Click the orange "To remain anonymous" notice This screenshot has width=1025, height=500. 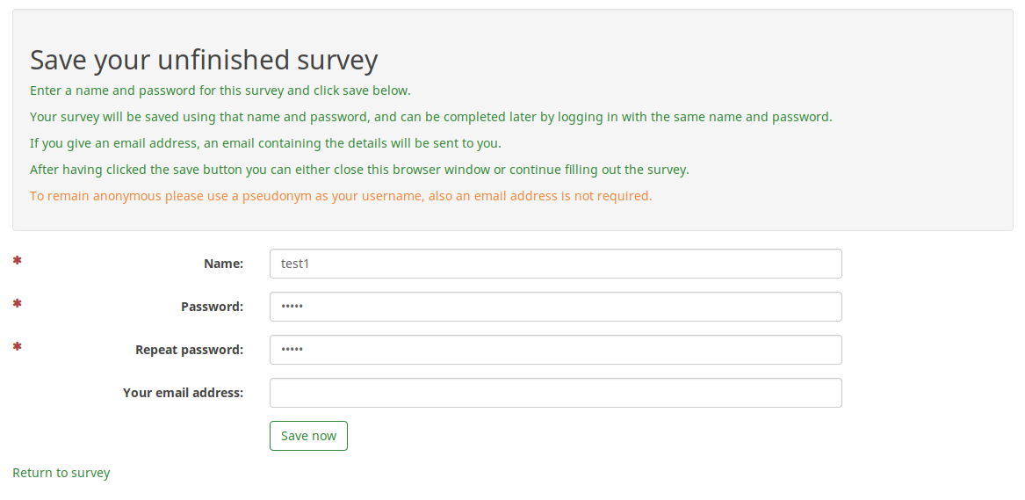pos(341,196)
